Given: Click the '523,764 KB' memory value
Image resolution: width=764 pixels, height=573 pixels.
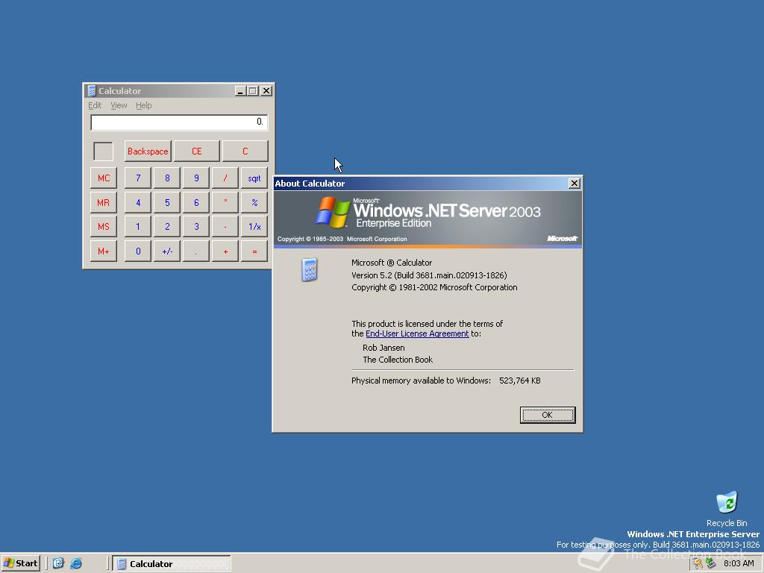Looking at the screenshot, I should pyautogui.click(x=520, y=381).
